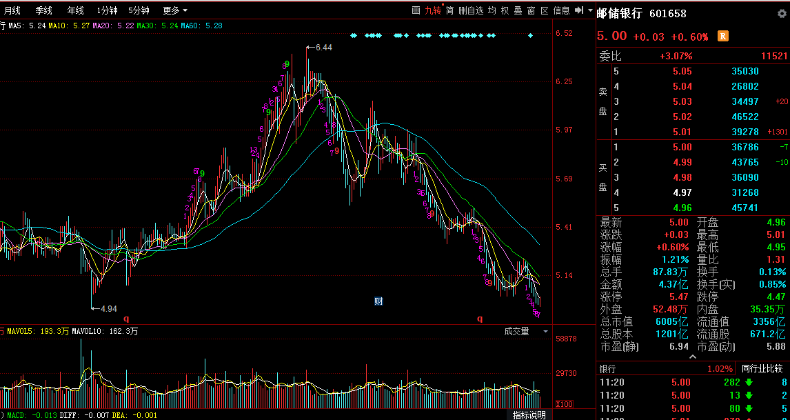790x420 pixels.
Task: Click the MA20: 5.22 label
Action: [114, 26]
